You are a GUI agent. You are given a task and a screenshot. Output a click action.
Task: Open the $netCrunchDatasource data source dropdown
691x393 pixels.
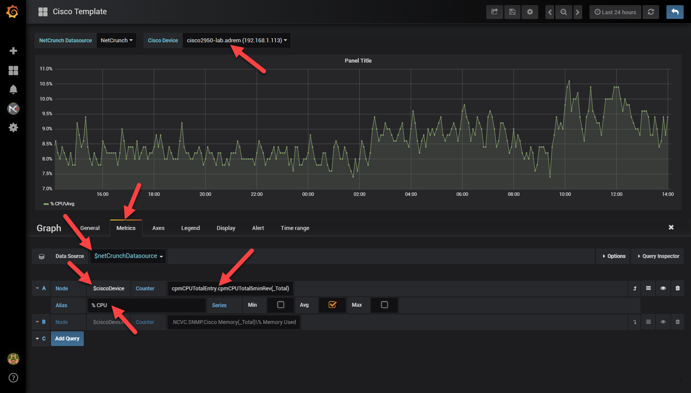[x=128, y=256]
